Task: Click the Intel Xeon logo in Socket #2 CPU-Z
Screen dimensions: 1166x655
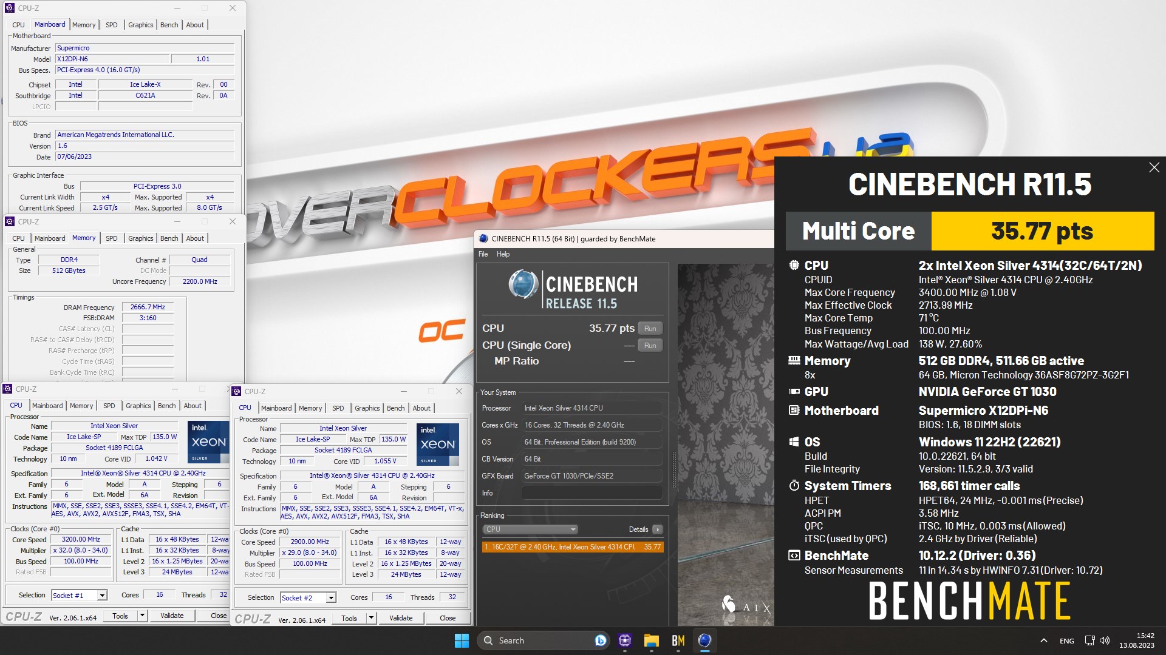Action: [x=437, y=445]
